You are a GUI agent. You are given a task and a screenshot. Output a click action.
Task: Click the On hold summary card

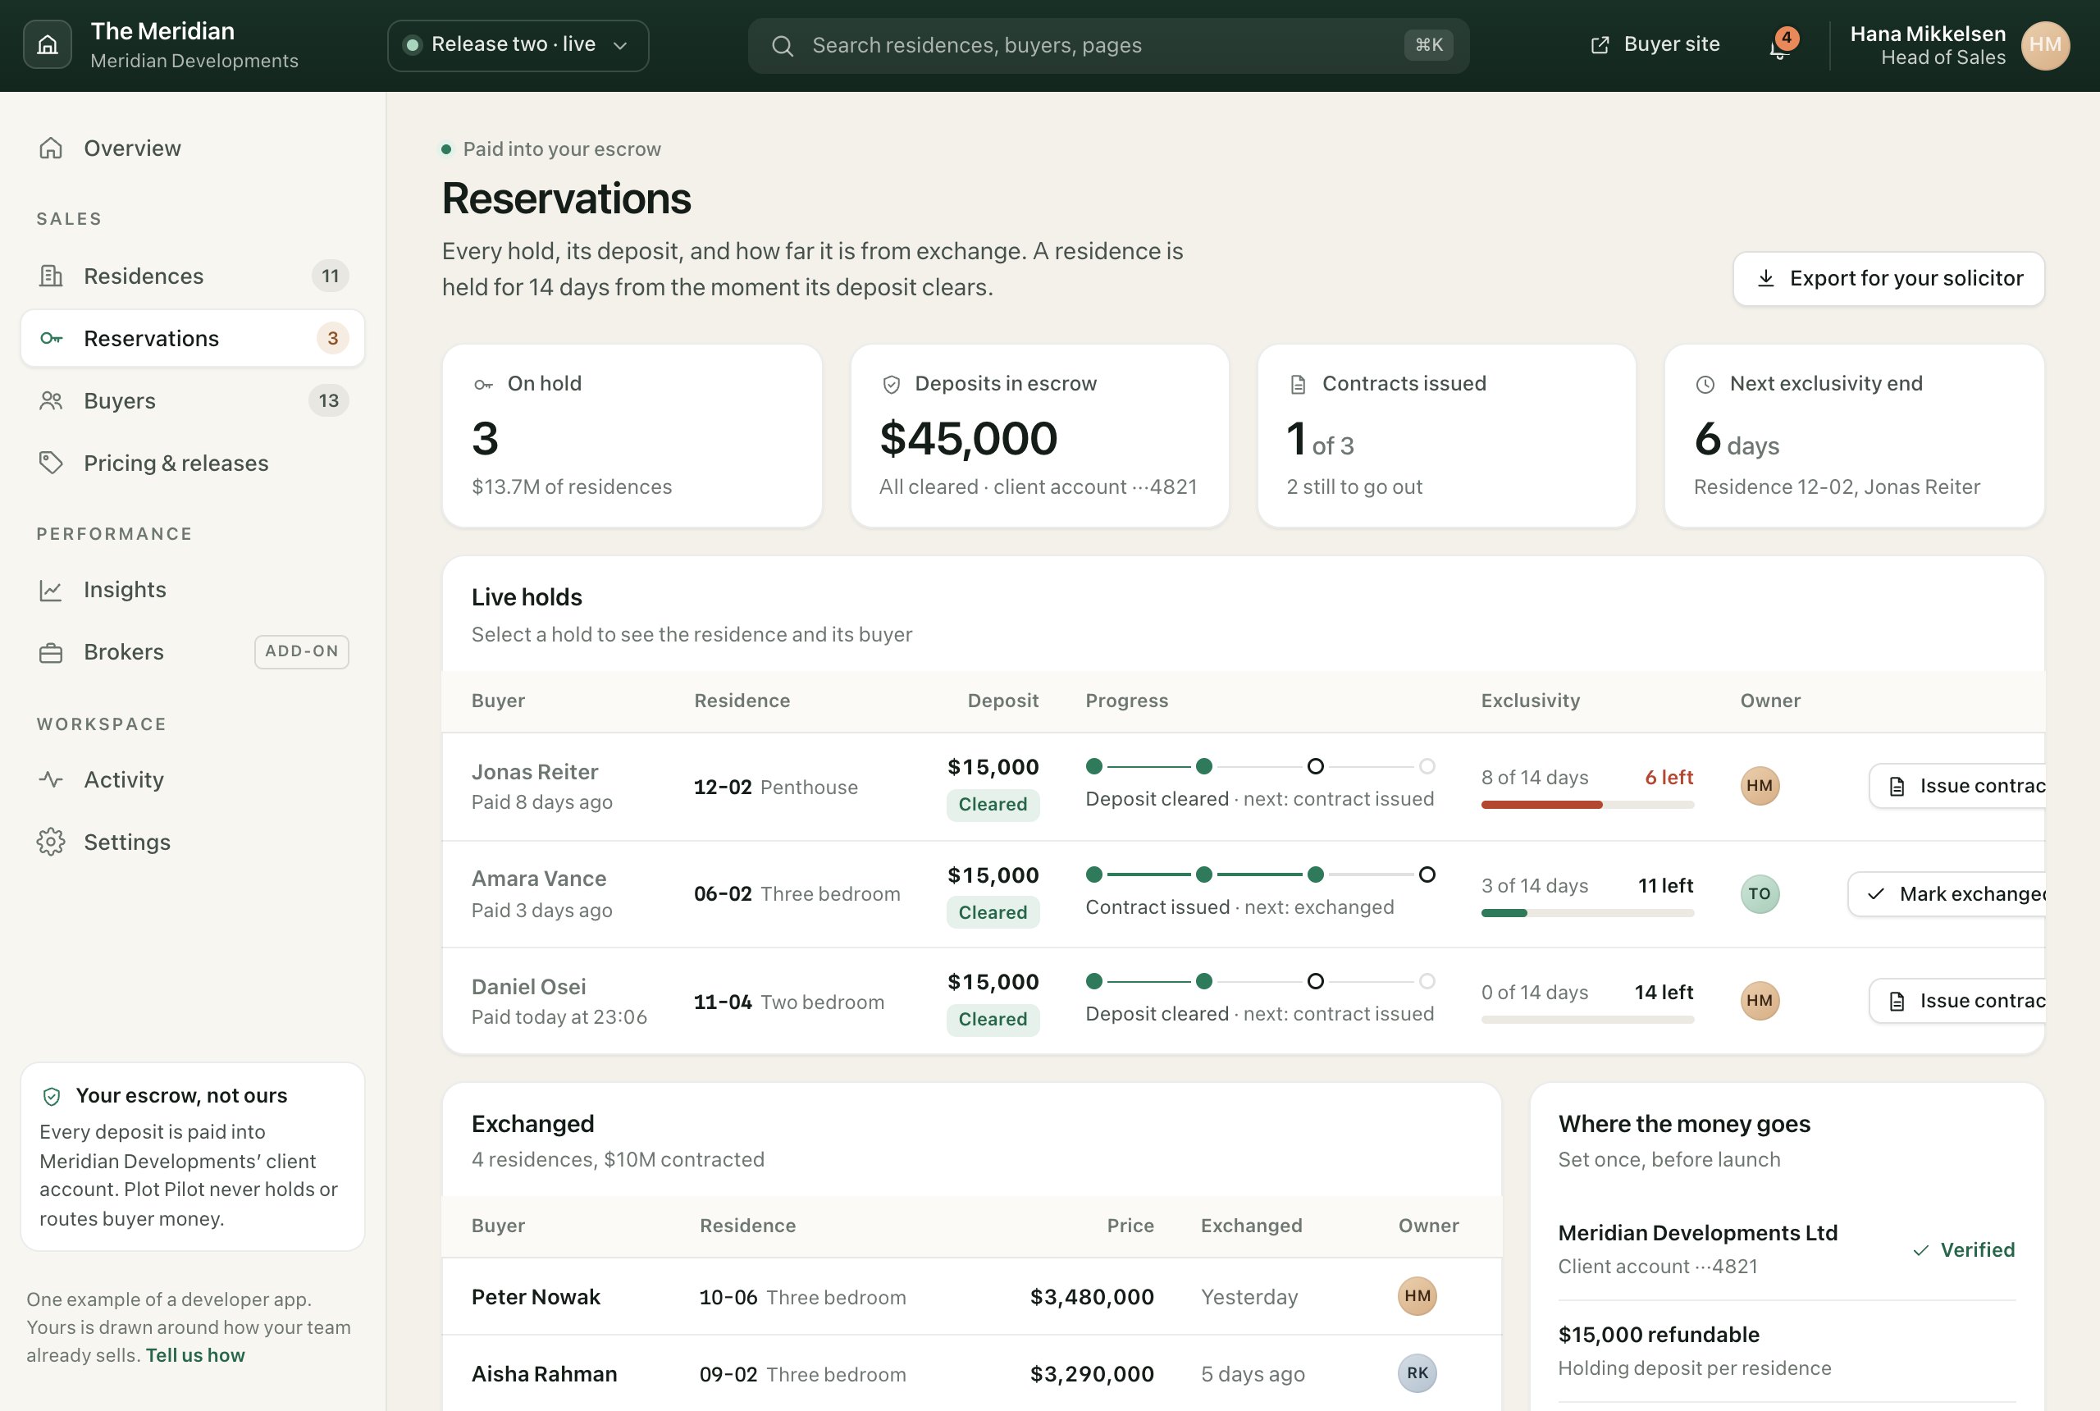632,436
